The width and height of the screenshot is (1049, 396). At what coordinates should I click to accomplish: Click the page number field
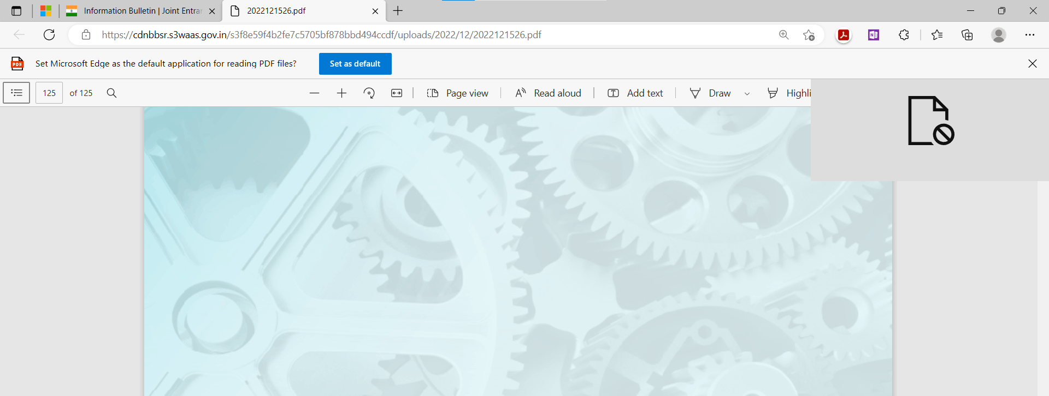(49, 93)
